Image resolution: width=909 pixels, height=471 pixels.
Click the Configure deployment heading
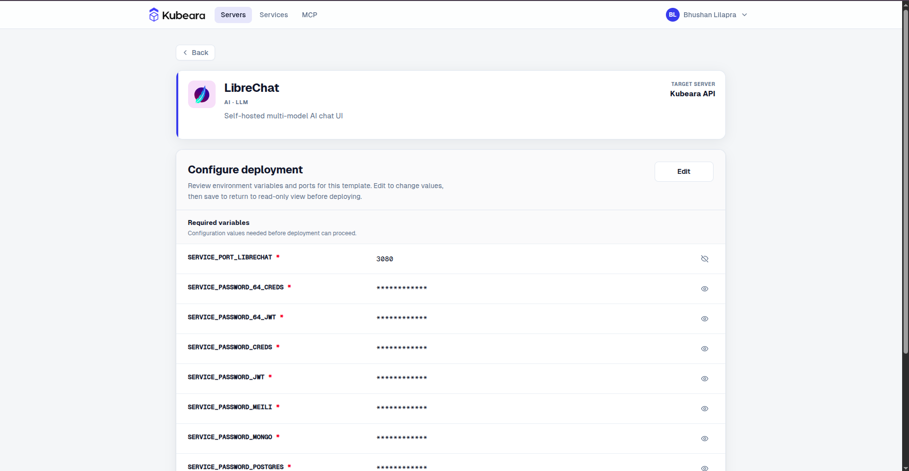(245, 169)
